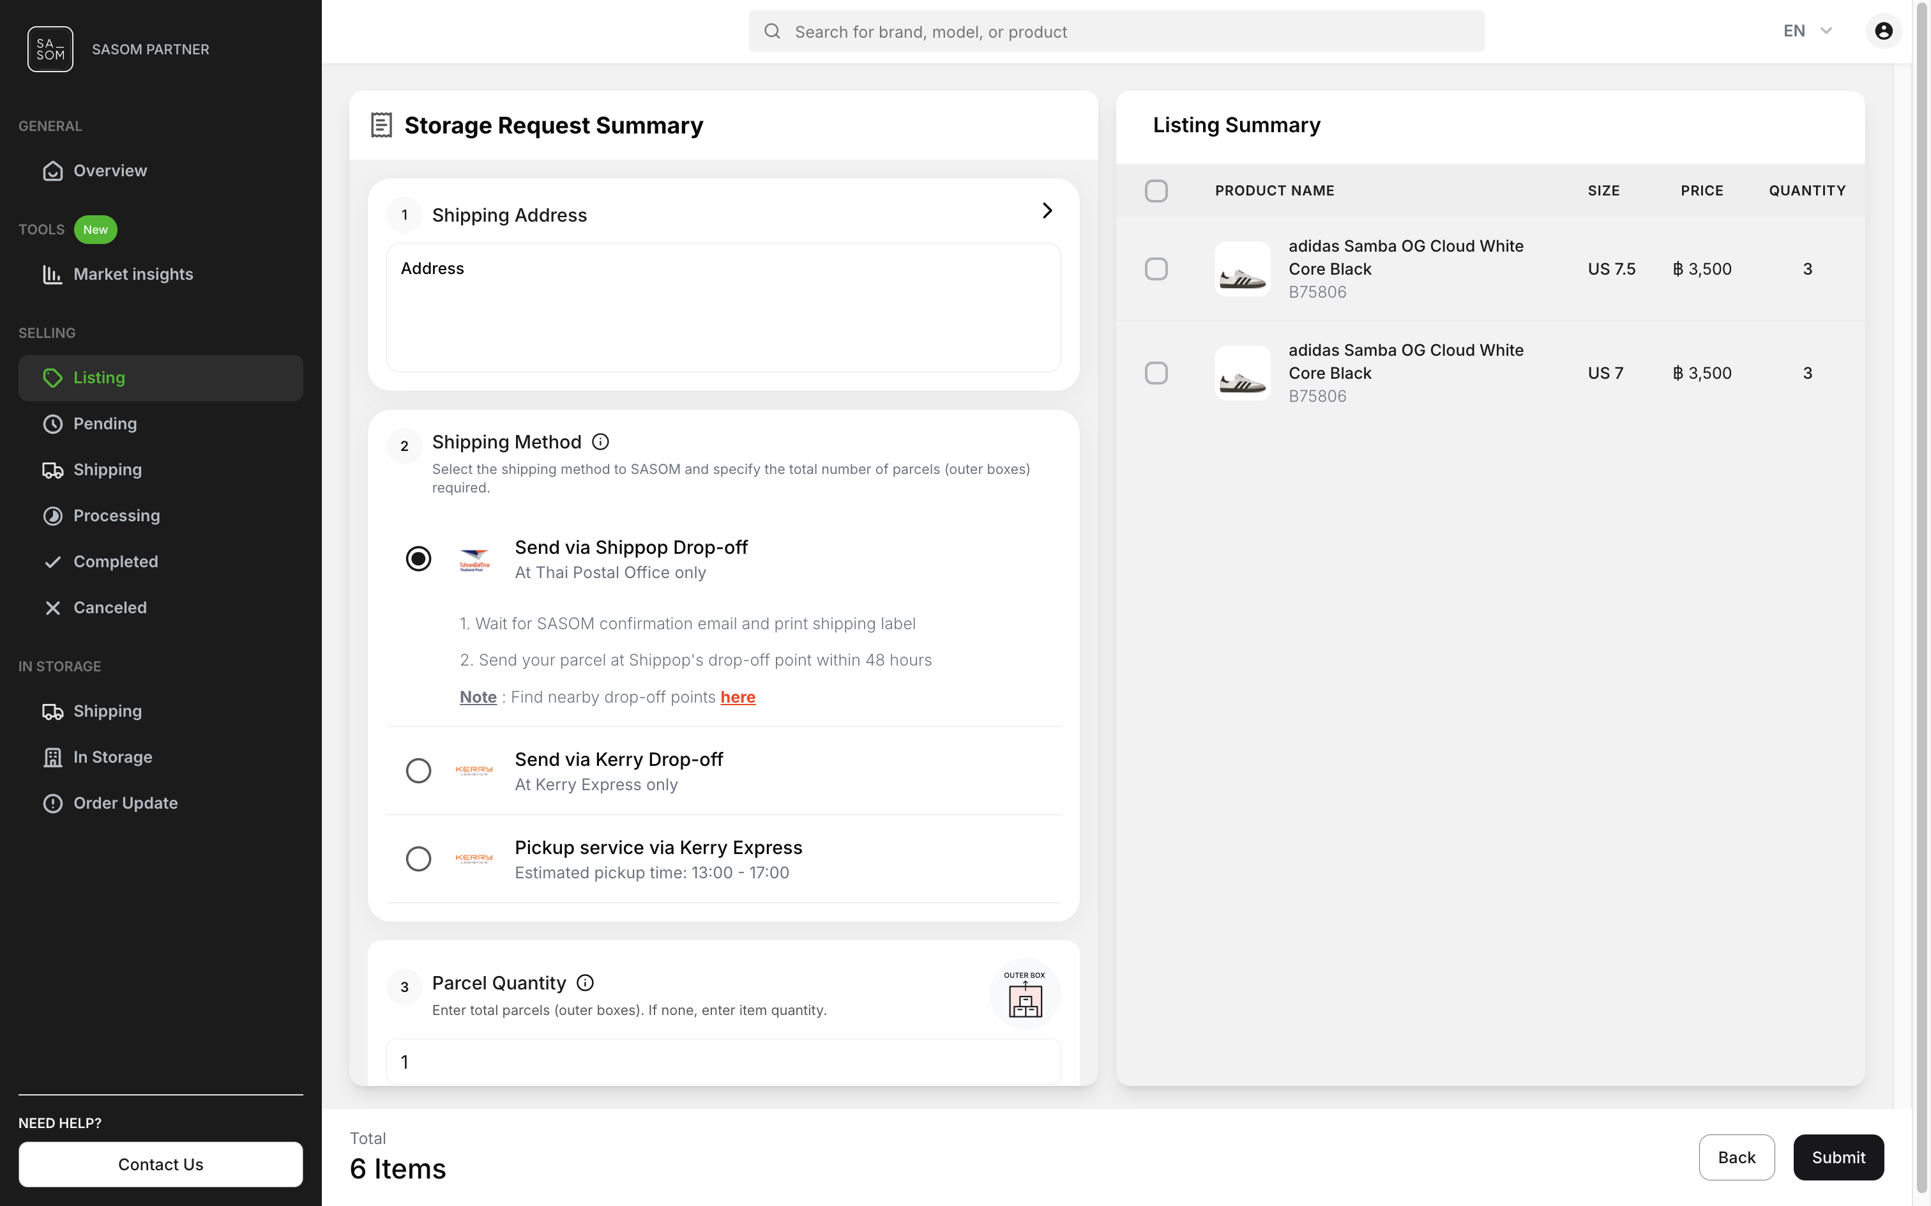Check the US 7.5 adidas Samba row checkbox
Screen dimensions: 1931x1206
[1157, 269]
